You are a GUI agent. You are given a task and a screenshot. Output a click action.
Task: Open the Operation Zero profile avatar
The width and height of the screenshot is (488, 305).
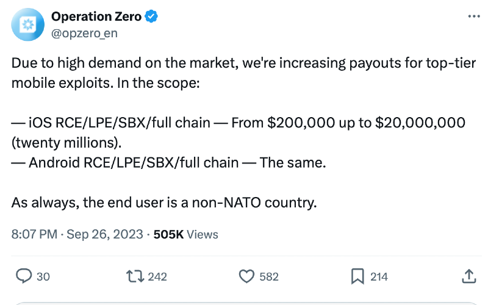tap(28, 25)
